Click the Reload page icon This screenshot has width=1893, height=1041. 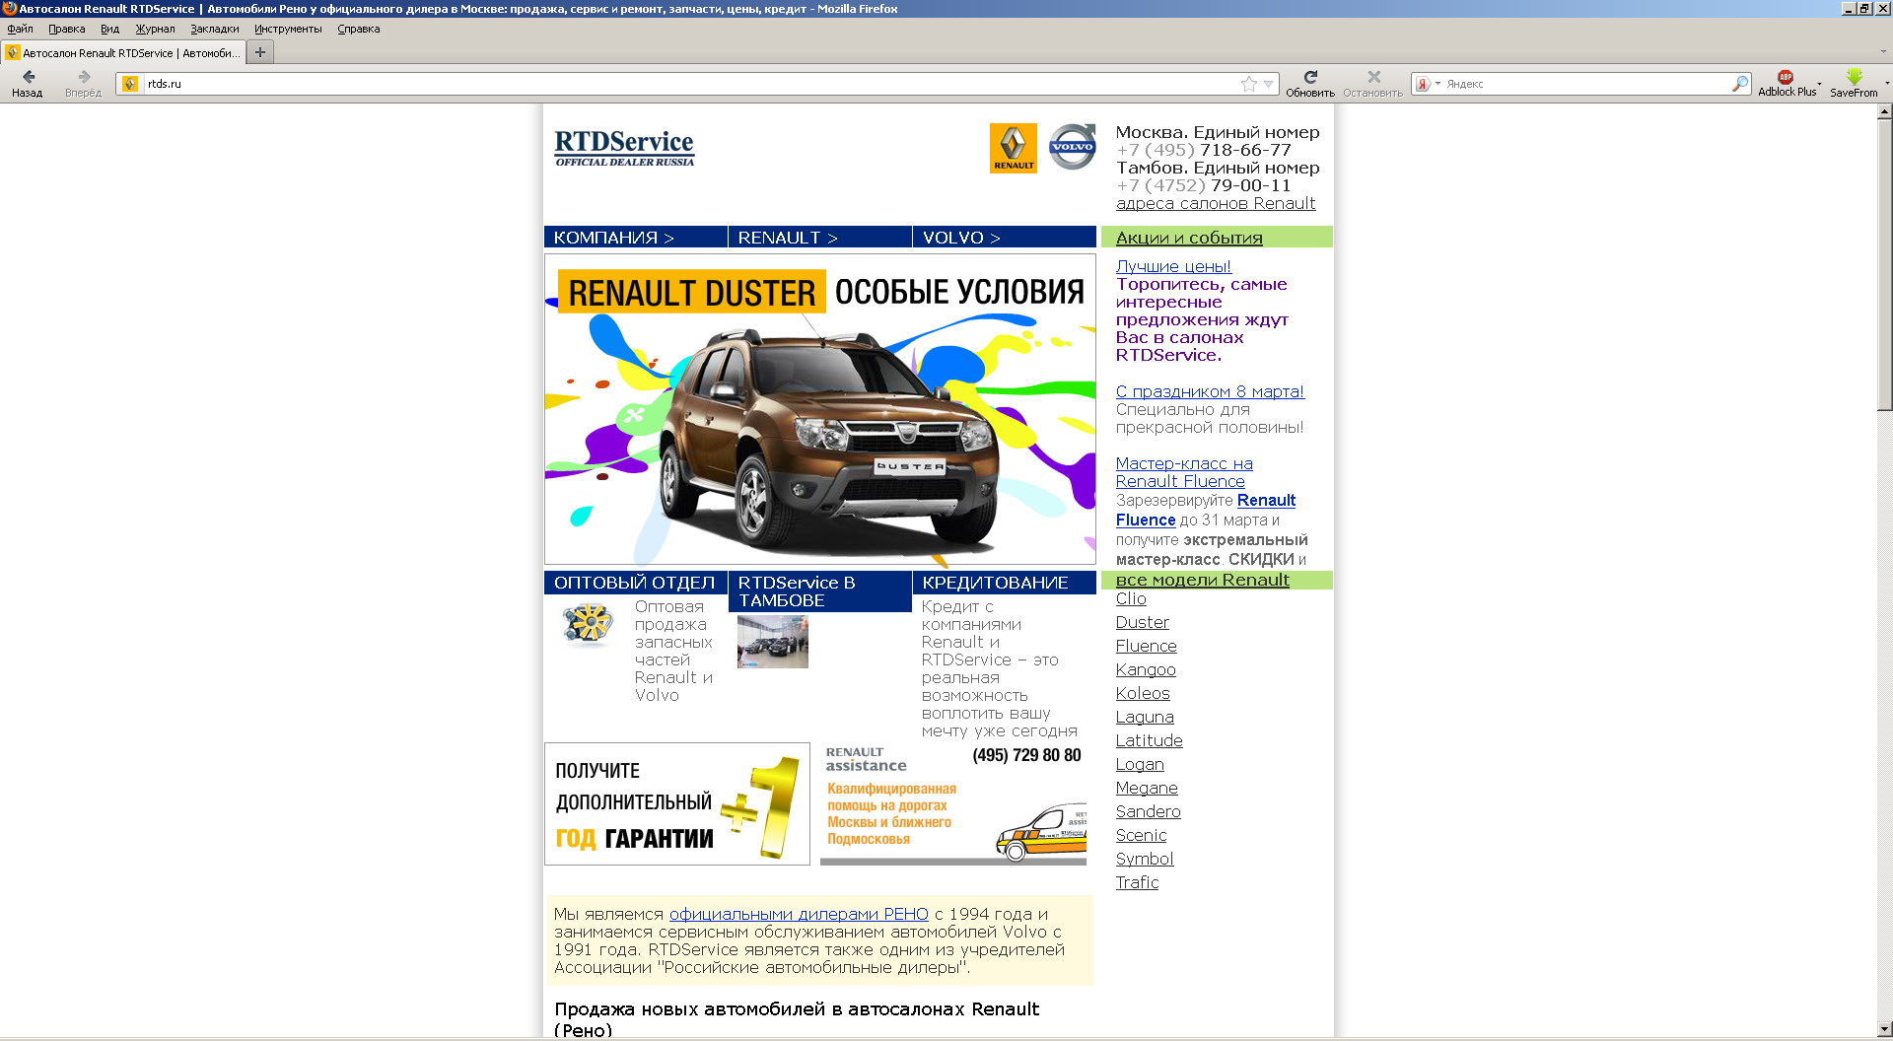pos(1310,77)
